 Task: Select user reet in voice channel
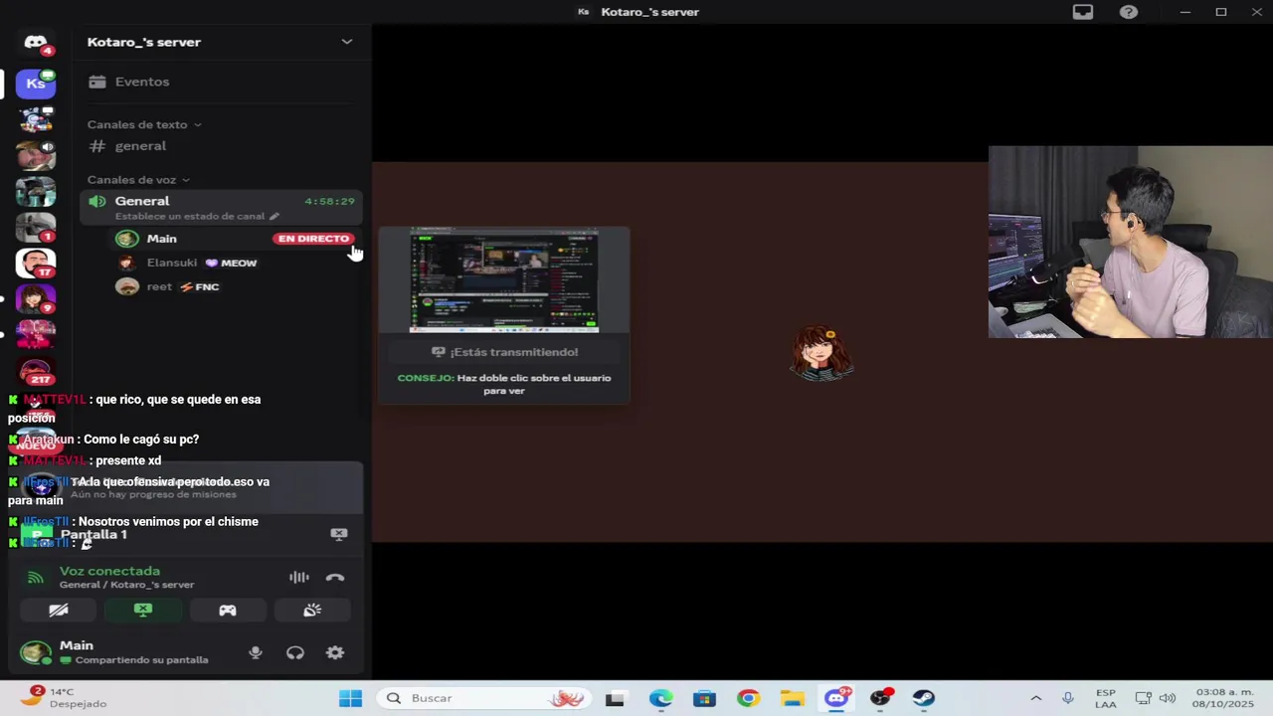pyautogui.click(x=159, y=286)
